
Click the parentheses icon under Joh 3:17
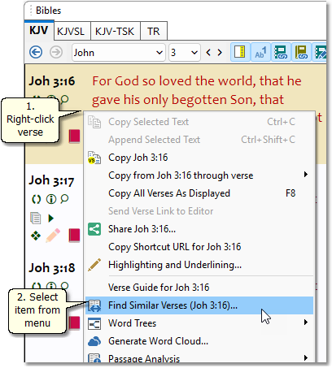click(x=37, y=199)
